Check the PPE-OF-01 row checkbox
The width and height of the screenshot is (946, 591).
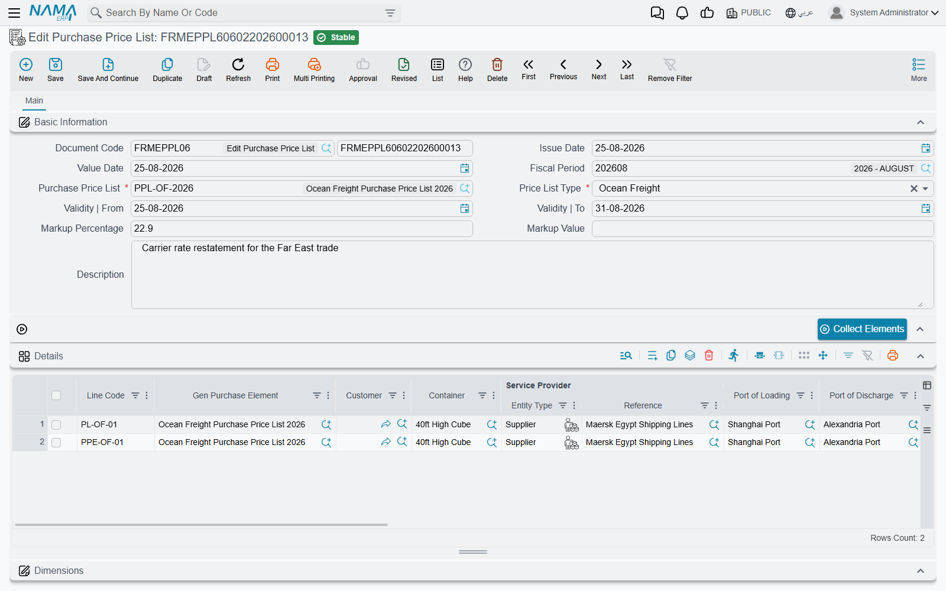tap(56, 442)
